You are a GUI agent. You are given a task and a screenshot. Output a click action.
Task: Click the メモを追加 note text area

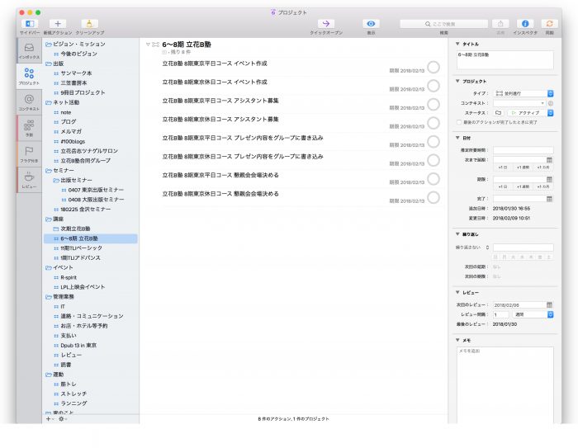click(505, 380)
